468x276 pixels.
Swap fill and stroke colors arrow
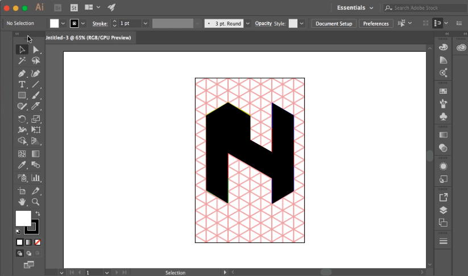38,214
